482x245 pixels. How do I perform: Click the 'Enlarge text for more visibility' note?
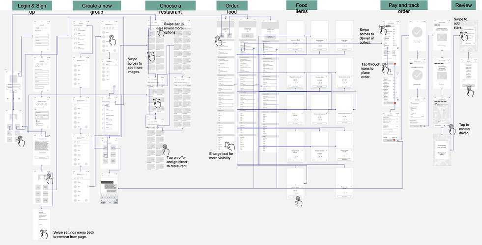221,156
